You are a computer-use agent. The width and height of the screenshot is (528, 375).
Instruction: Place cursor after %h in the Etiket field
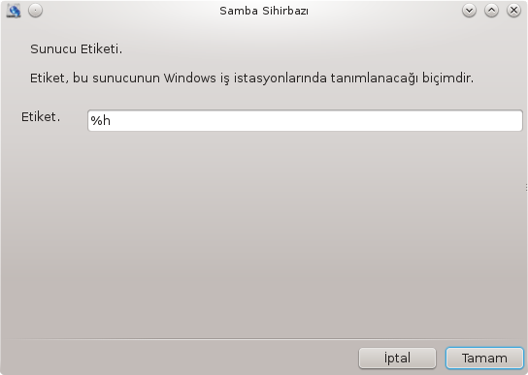tap(111, 120)
